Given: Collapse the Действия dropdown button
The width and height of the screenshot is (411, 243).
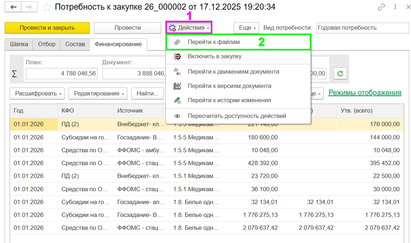Looking at the screenshot, I should coord(189,28).
